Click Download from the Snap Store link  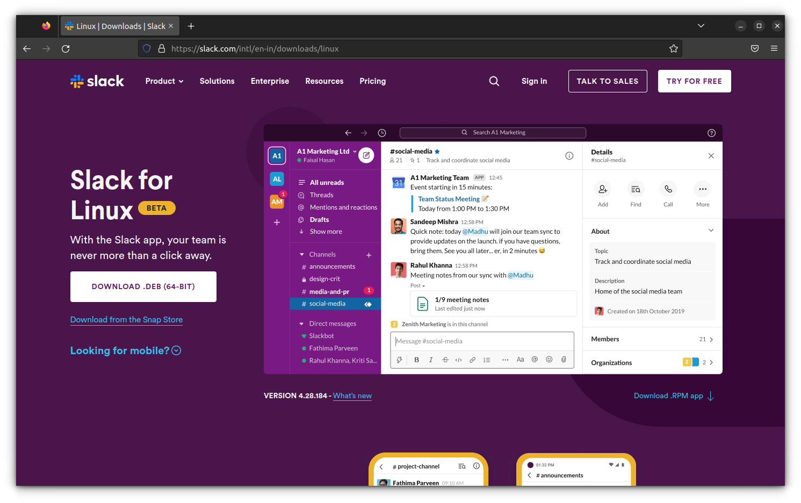126,320
